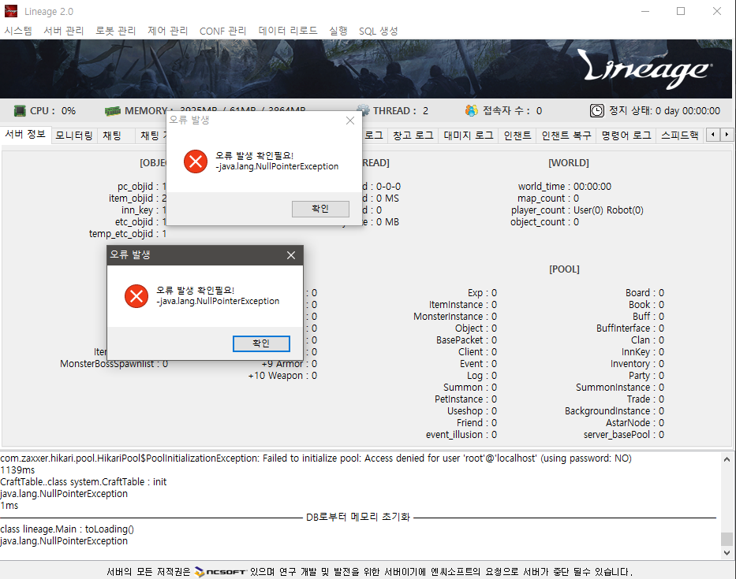Click the [WORLD] section header
The width and height of the screenshot is (736, 579).
pos(569,163)
